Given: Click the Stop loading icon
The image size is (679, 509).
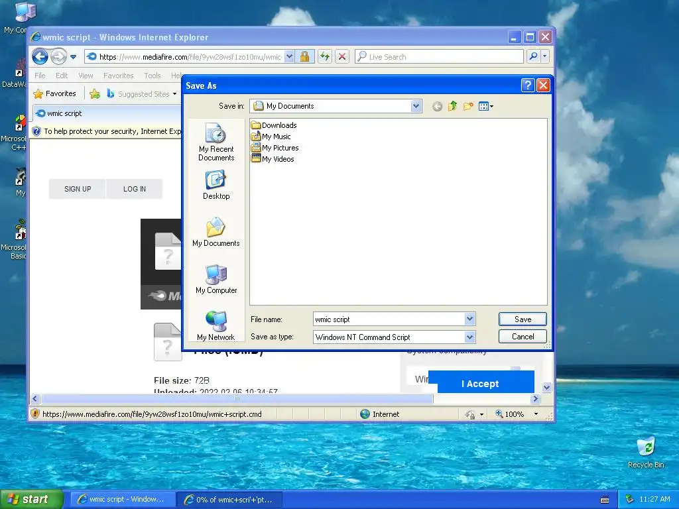Looking at the screenshot, I should point(342,56).
